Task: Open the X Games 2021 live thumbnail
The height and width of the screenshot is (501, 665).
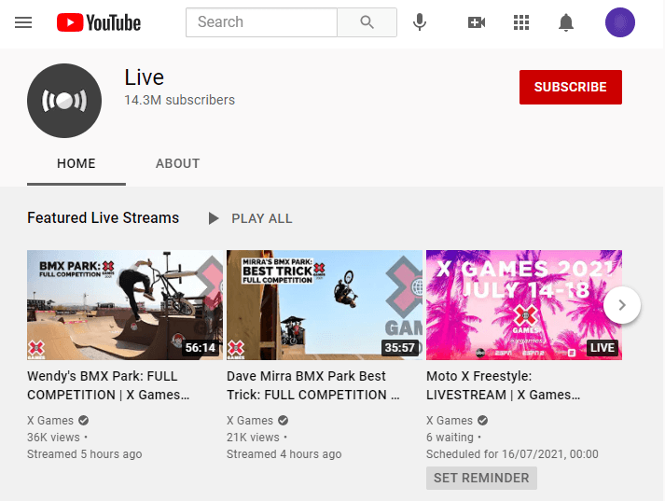Action: 523,305
